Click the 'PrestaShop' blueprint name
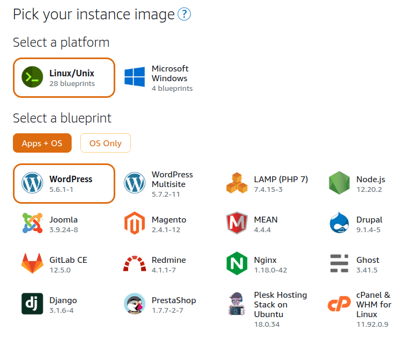The height and width of the screenshot is (344, 412). pyautogui.click(x=173, y=300)
